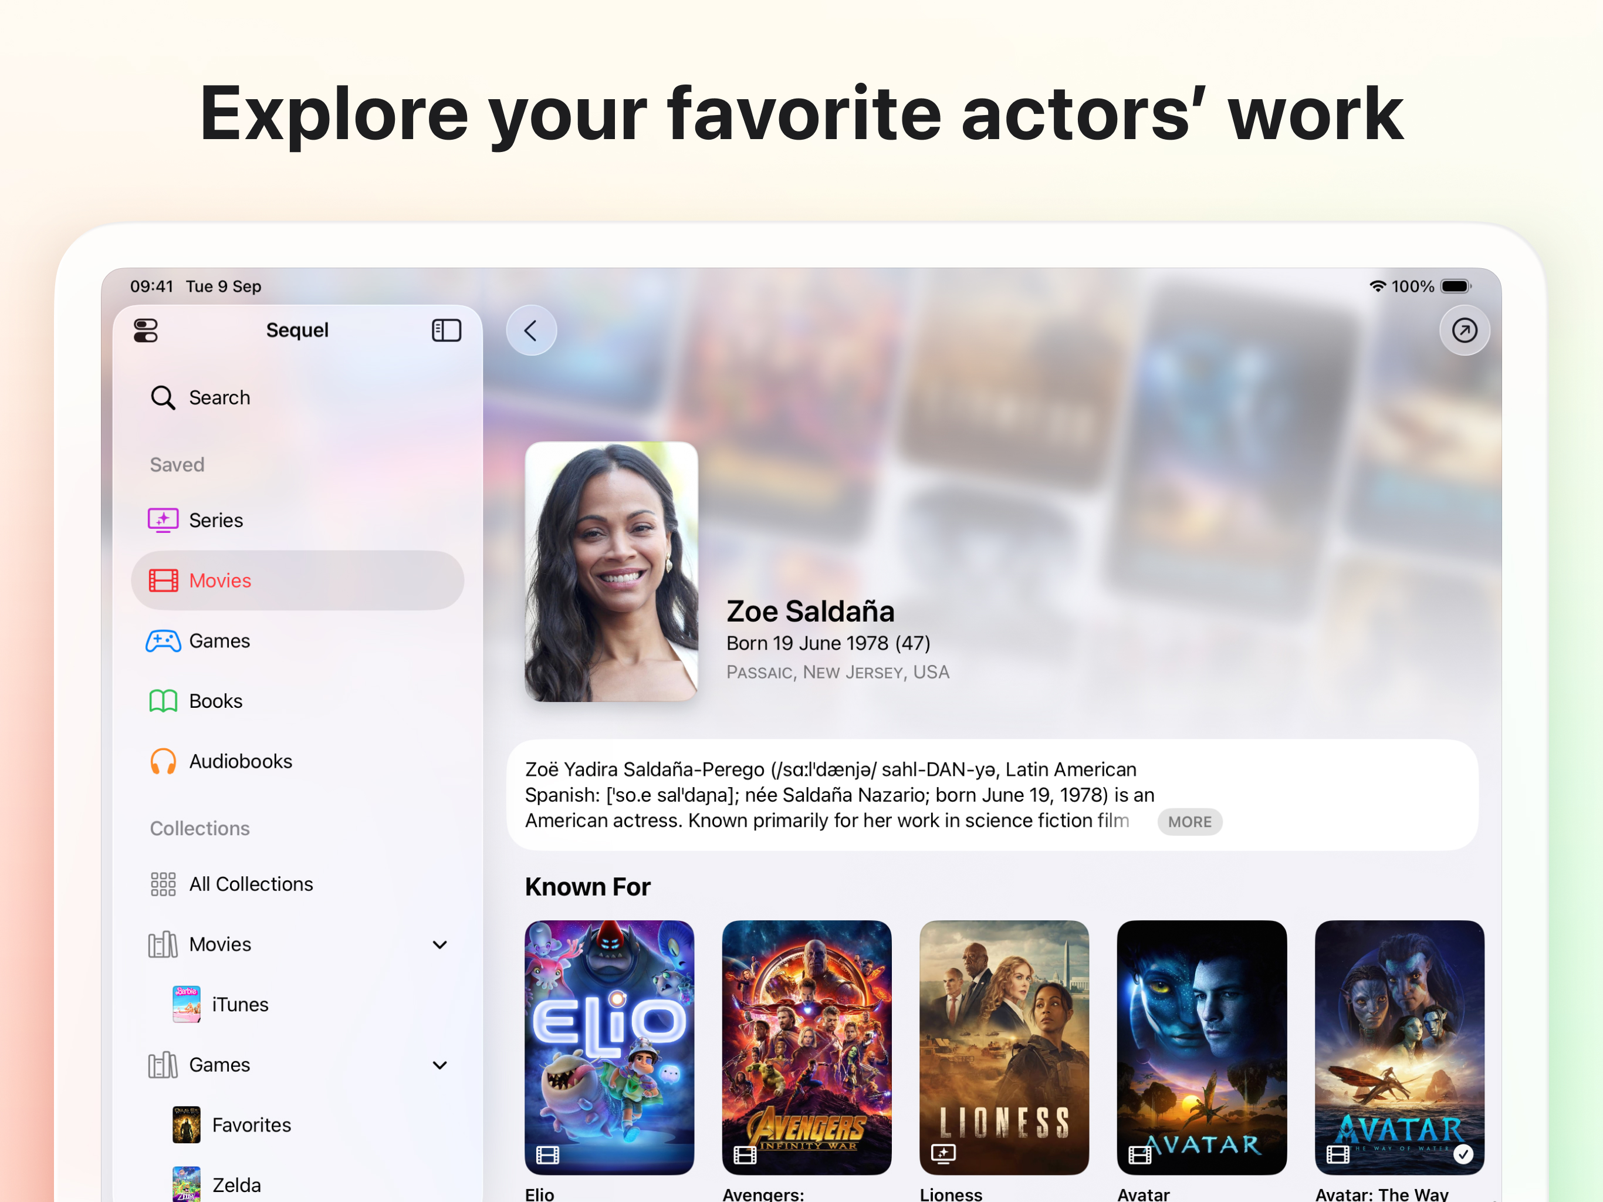The image size is (1603, 1202).
Task: Open the Elio movie poster
Action: [610, 1048]
